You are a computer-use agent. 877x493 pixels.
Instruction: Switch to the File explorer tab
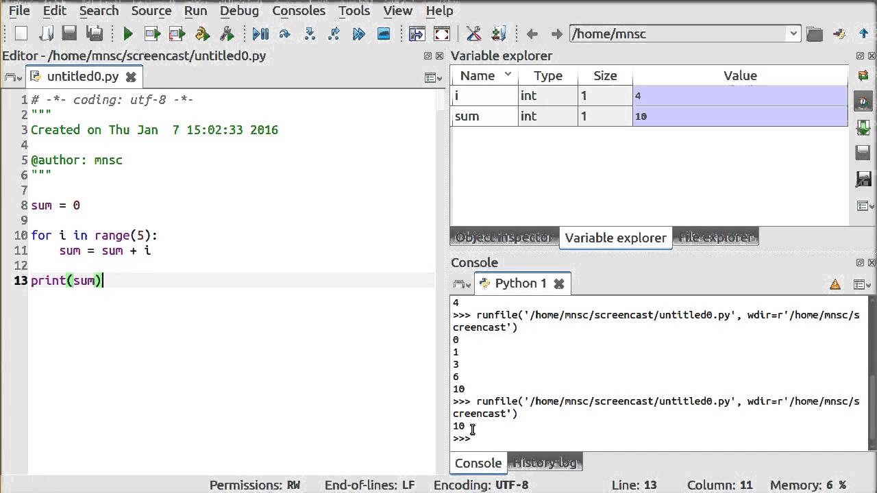point(716,238)
